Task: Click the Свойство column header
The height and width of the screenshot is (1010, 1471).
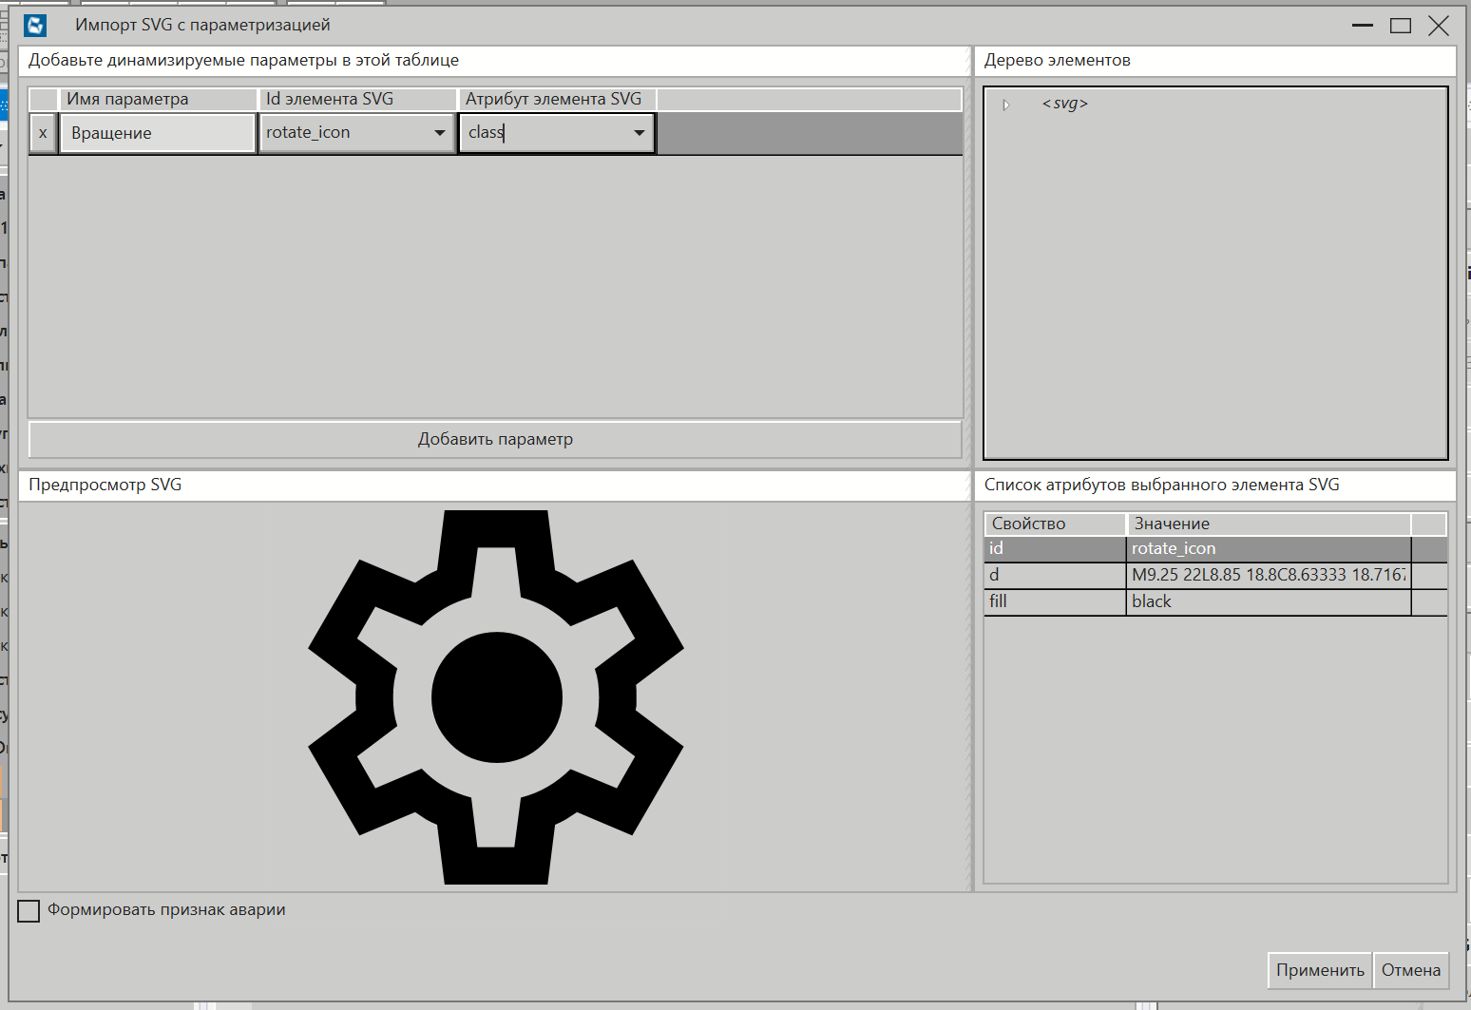Action: tap(1055, 524)
